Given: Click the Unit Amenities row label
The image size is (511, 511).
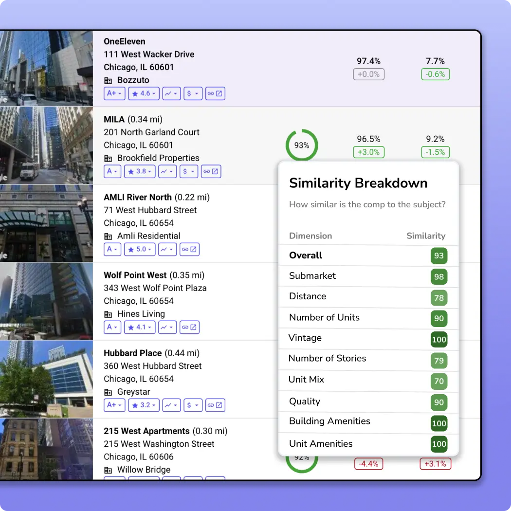Looking at the screenshot, I should click(321, 443).
